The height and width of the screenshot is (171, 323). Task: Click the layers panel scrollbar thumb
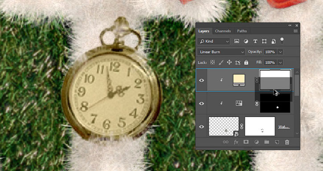coord(297,85)
